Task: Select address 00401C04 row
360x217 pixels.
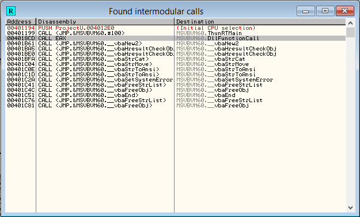Action: click(21, 64)
